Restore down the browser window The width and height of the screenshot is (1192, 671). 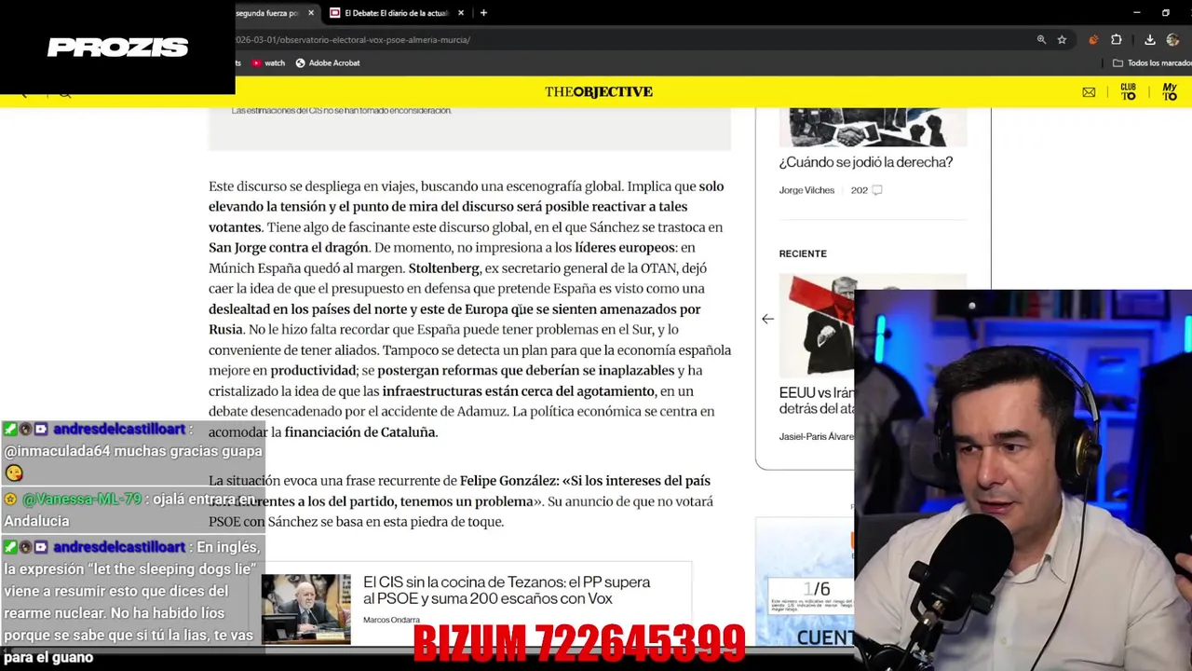point(1166,13)
